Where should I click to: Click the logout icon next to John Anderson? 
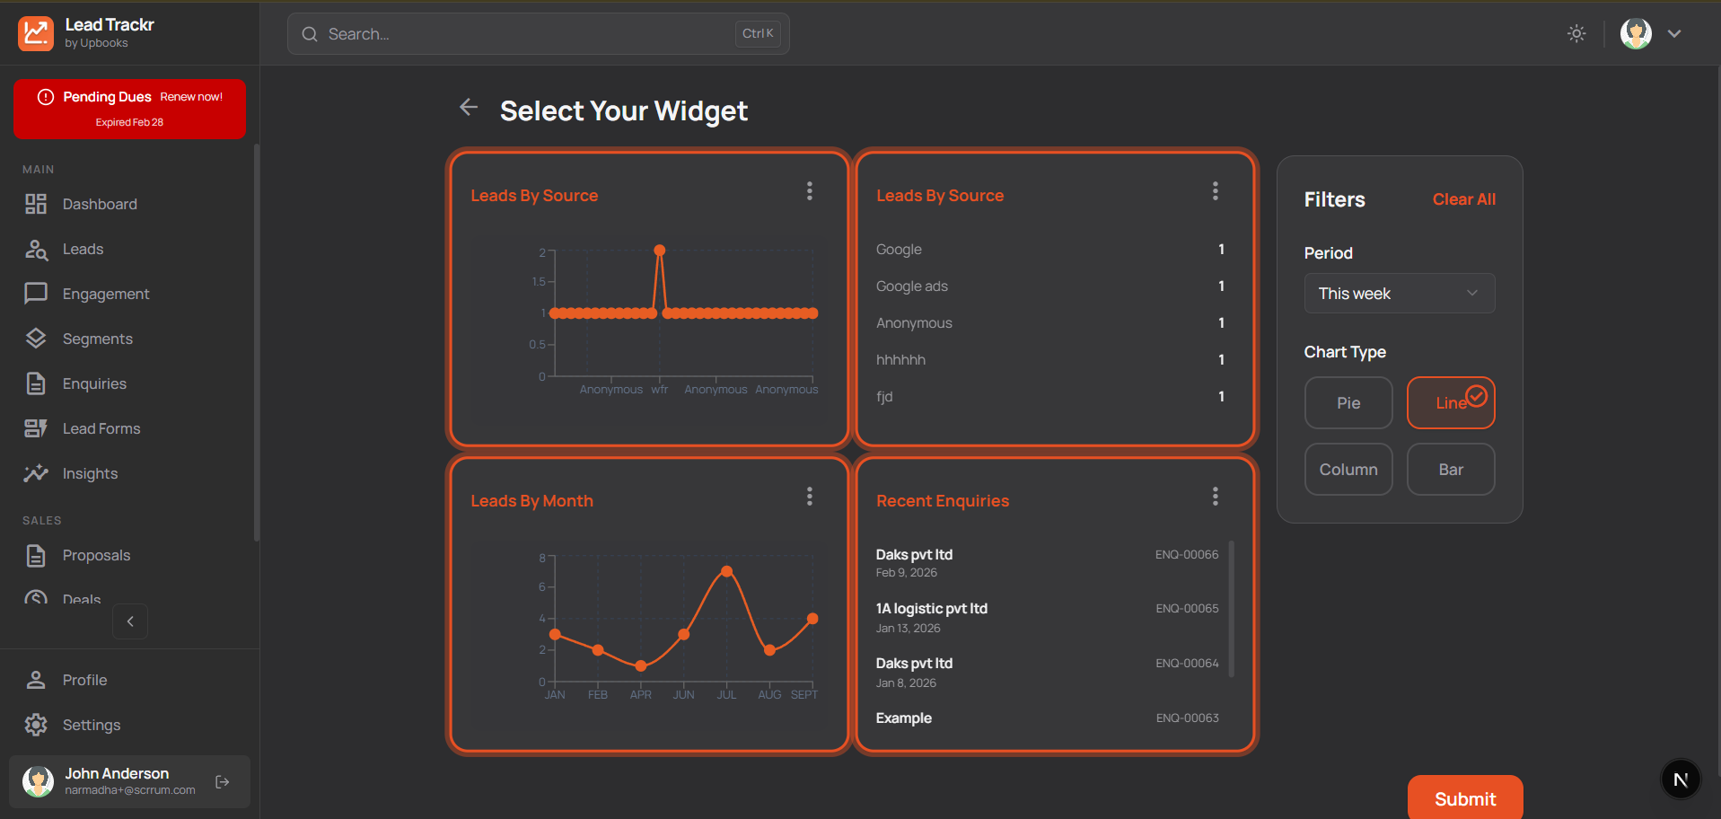222,781
